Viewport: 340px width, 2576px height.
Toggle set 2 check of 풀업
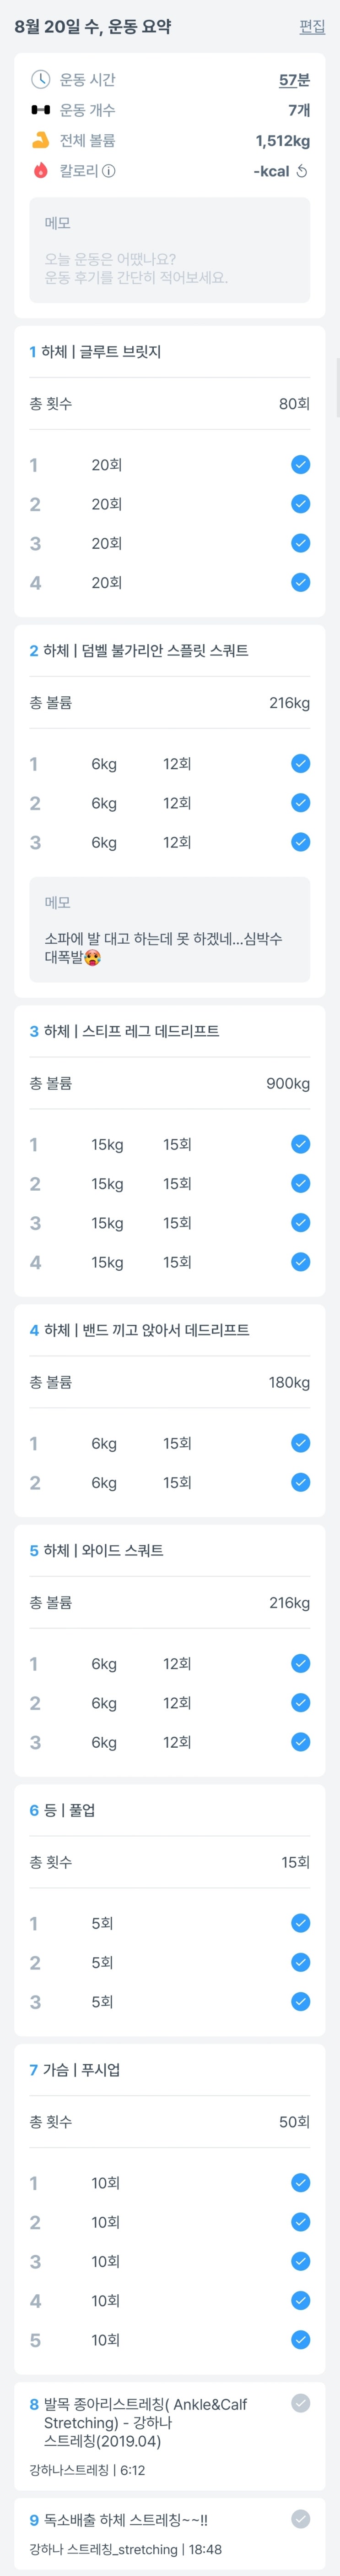(x=300, y=1962)
